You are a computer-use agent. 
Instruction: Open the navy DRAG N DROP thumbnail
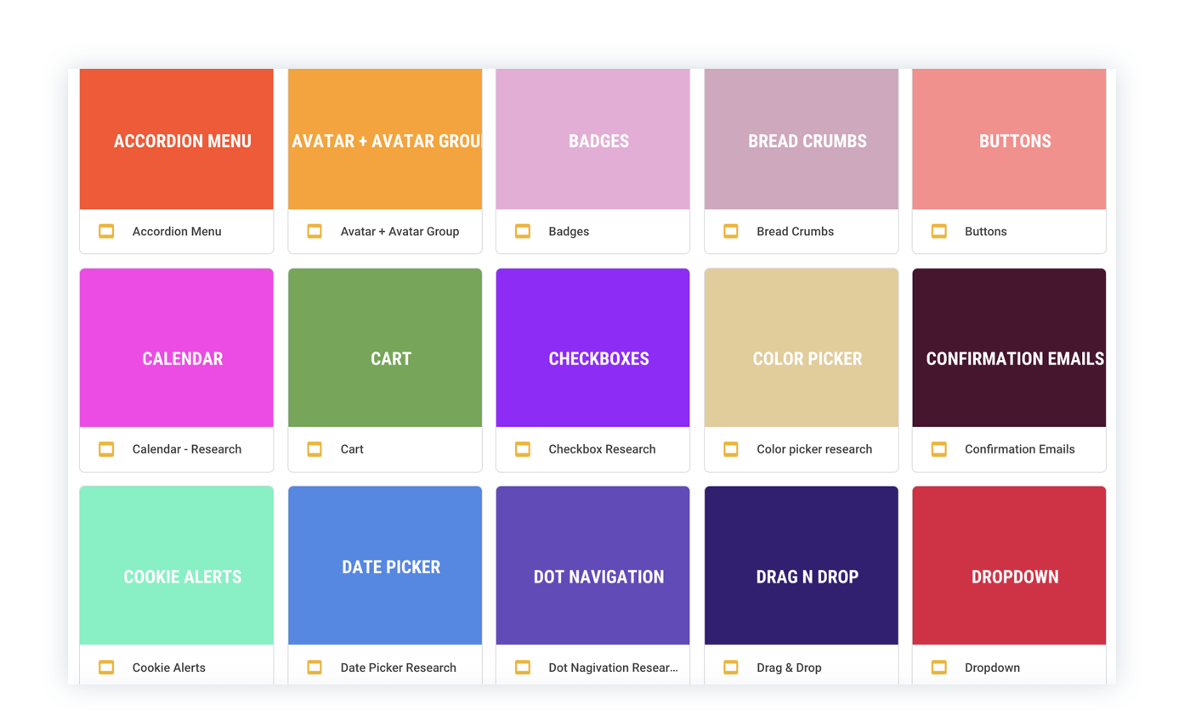pyautogui.click(x=802, y=566)
